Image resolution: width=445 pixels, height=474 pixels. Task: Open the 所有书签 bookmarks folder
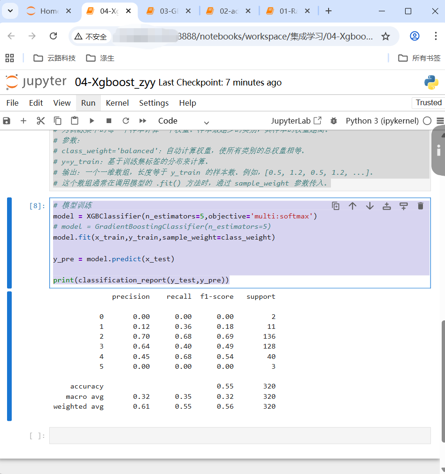coord(419,58)
